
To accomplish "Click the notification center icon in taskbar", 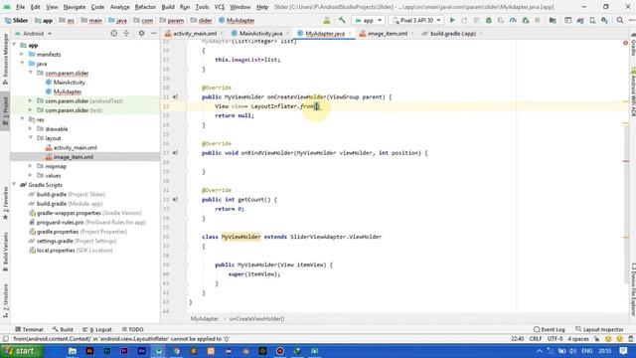I will point(623,351).
